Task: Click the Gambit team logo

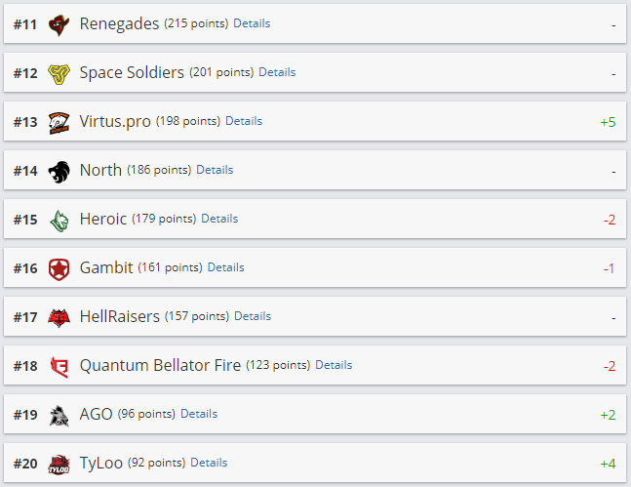Action: [x=59, y=267]
